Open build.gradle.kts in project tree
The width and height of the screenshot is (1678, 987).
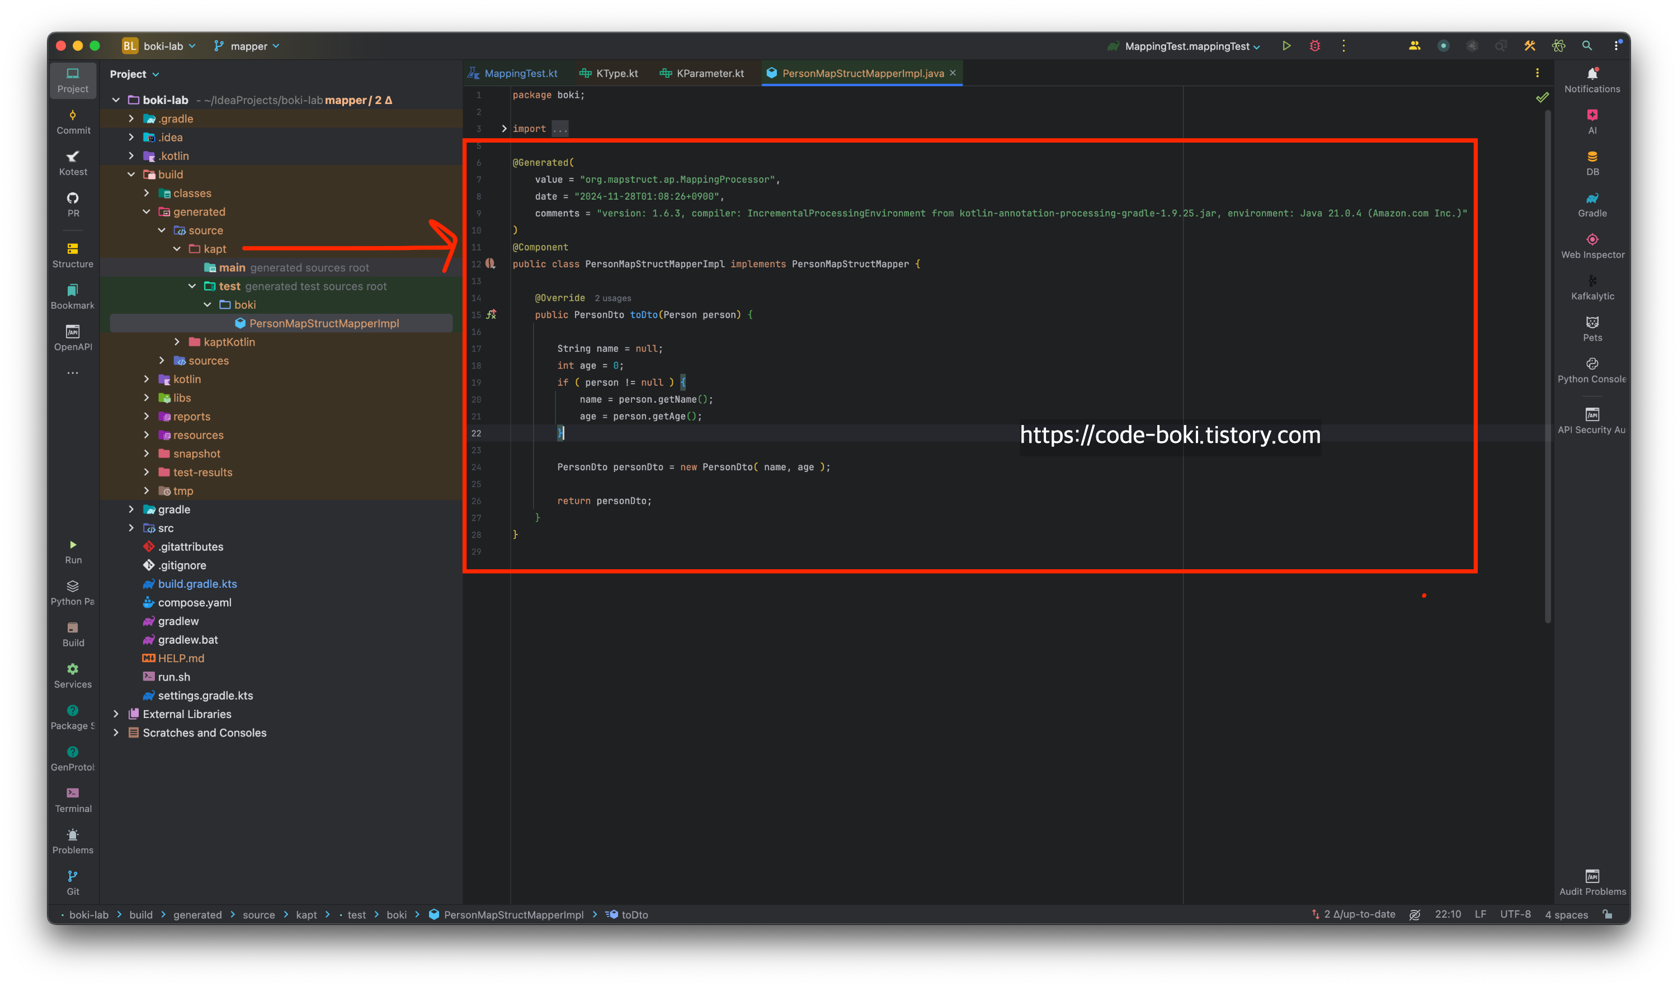tap(197, 584)
